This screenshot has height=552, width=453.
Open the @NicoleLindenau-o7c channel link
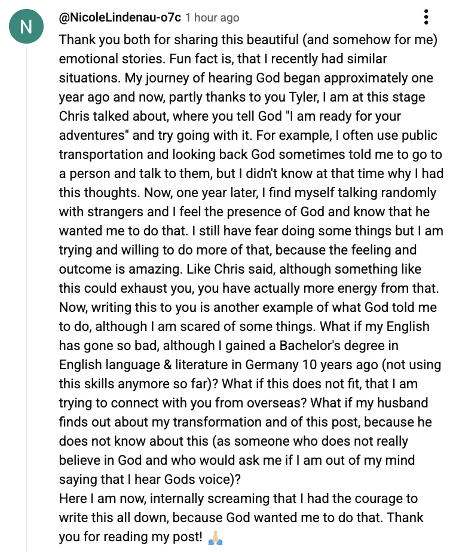120,17
